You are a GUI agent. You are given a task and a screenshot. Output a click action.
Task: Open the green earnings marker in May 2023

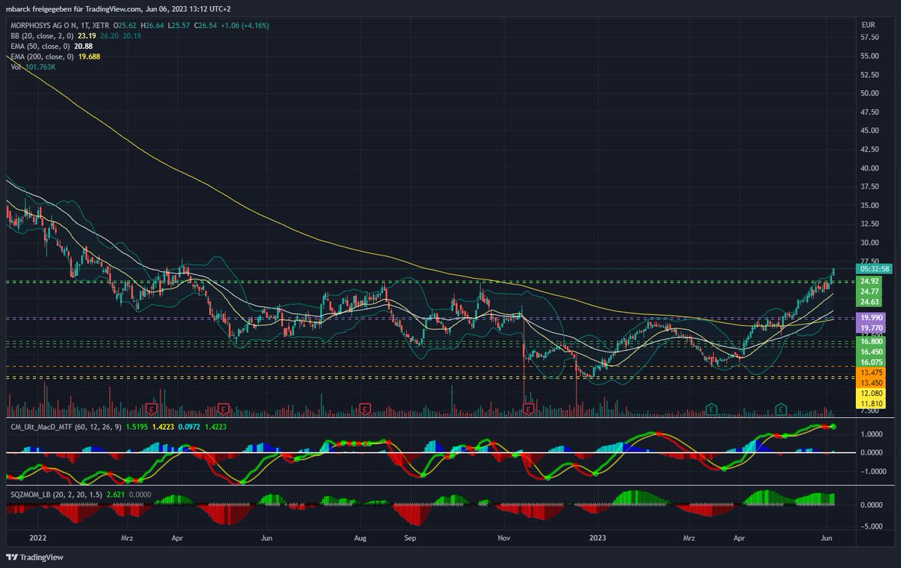coord(781,409)
